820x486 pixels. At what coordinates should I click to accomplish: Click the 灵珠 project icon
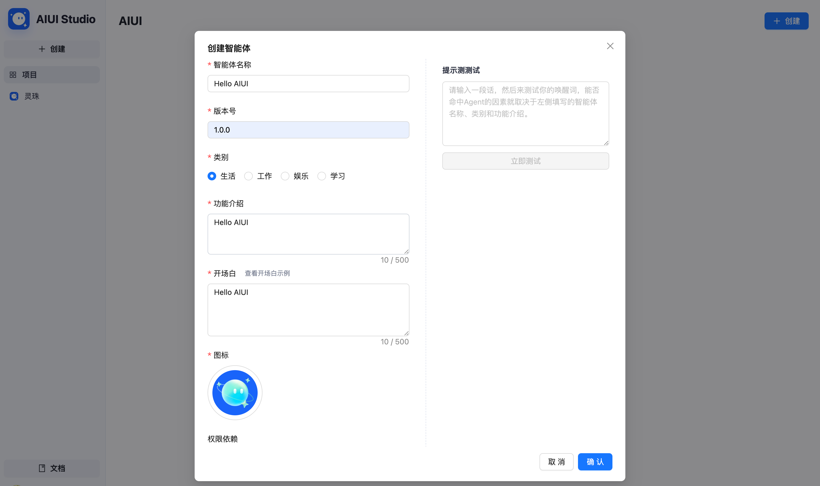click(14, 96)
